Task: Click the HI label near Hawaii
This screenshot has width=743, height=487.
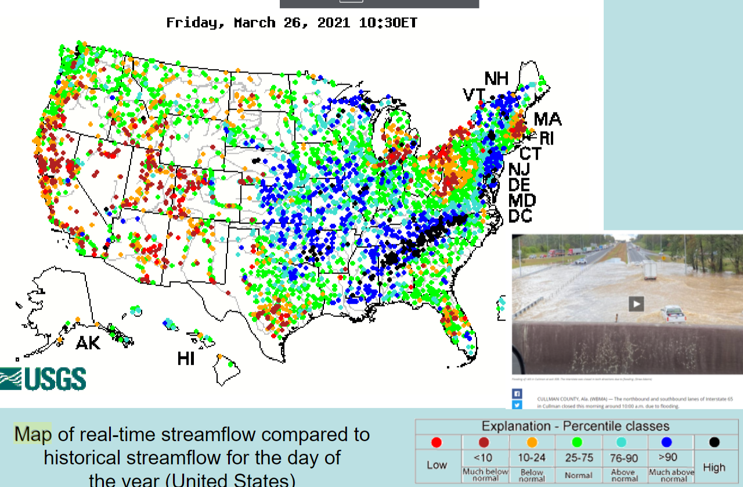Action: tap(186, 359)
